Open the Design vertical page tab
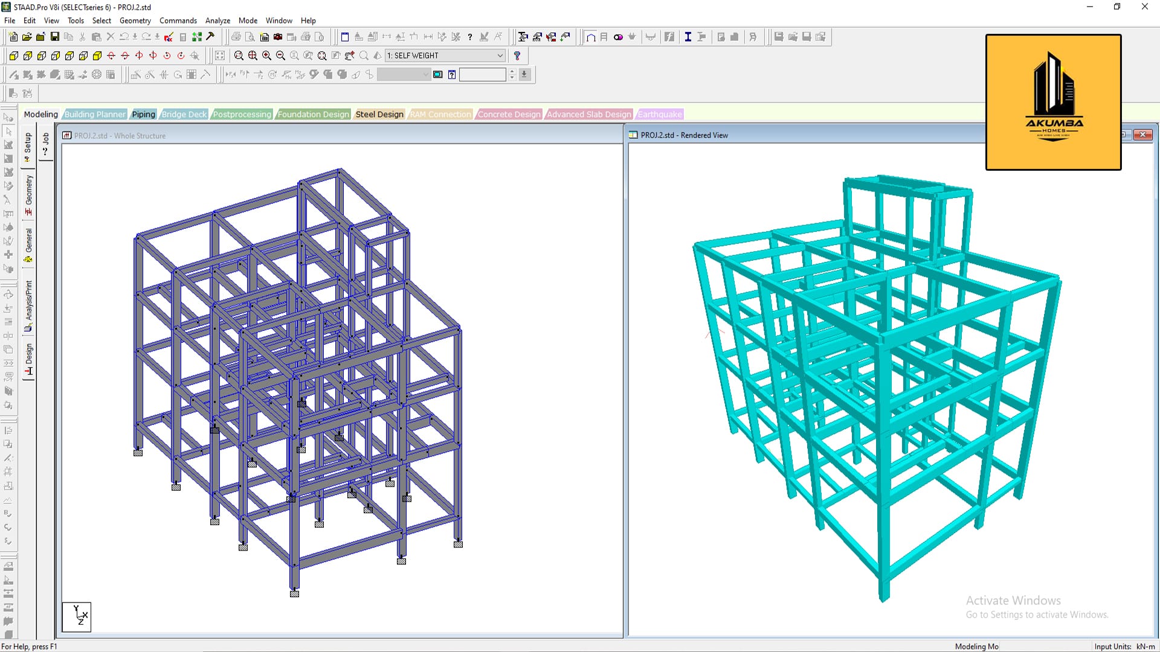1160x652 pixels. tap(28, 359)
